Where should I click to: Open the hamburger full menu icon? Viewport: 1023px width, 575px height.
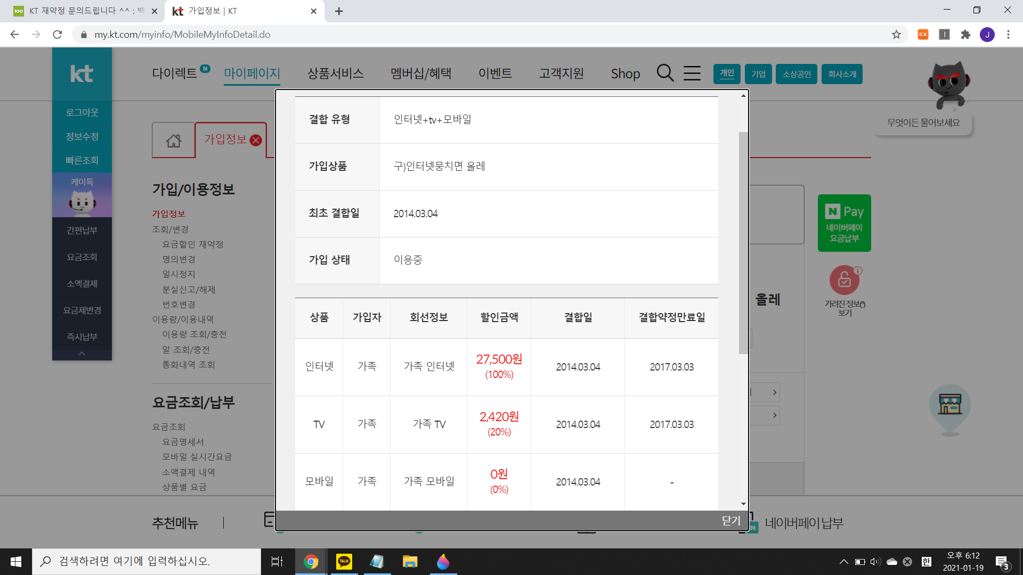point(692,73)
